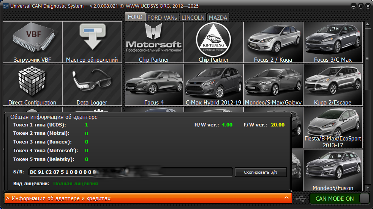The height and width of the screenshot is (209, 373).
Task: Click the H/W ver. value 4.00
Action: point(227,125)
